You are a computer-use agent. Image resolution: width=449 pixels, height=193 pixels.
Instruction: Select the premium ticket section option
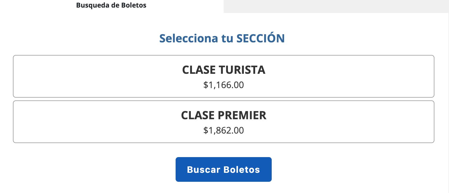tap(224, 121)
